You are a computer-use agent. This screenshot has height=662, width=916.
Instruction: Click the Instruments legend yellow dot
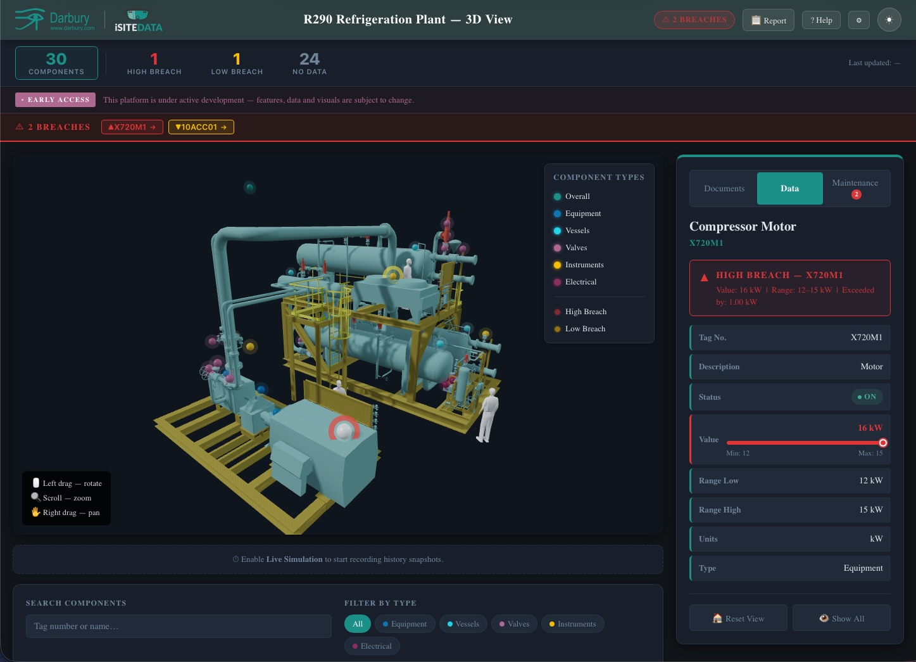tap(557, 265)
